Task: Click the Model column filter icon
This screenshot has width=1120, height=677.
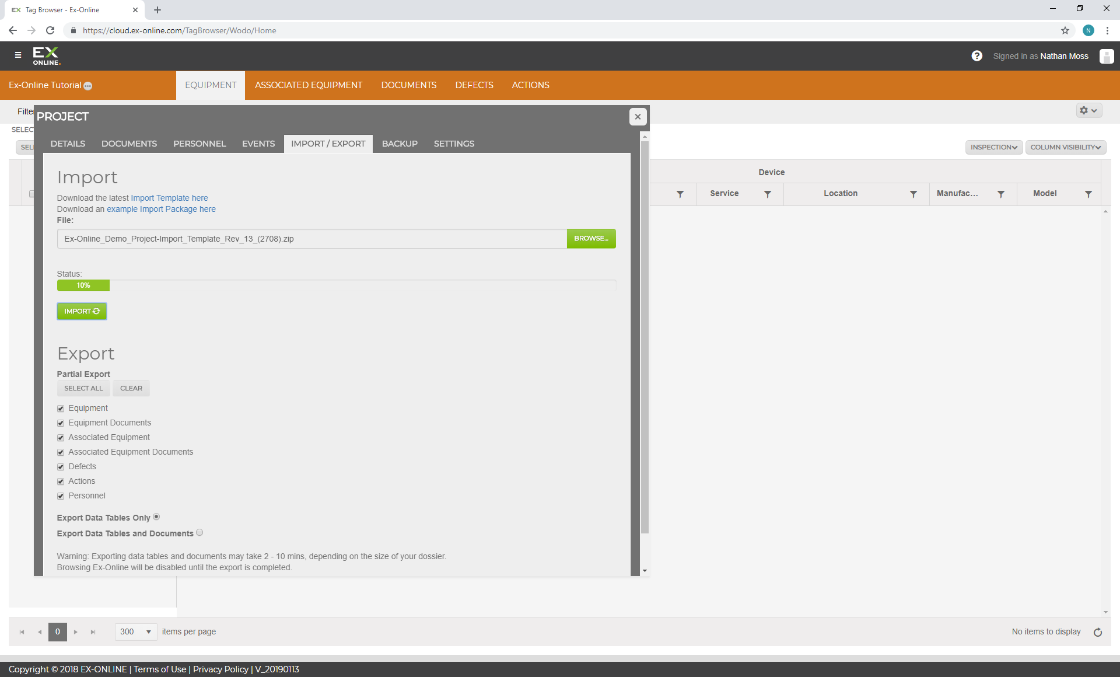Action: coord(1088,194)
